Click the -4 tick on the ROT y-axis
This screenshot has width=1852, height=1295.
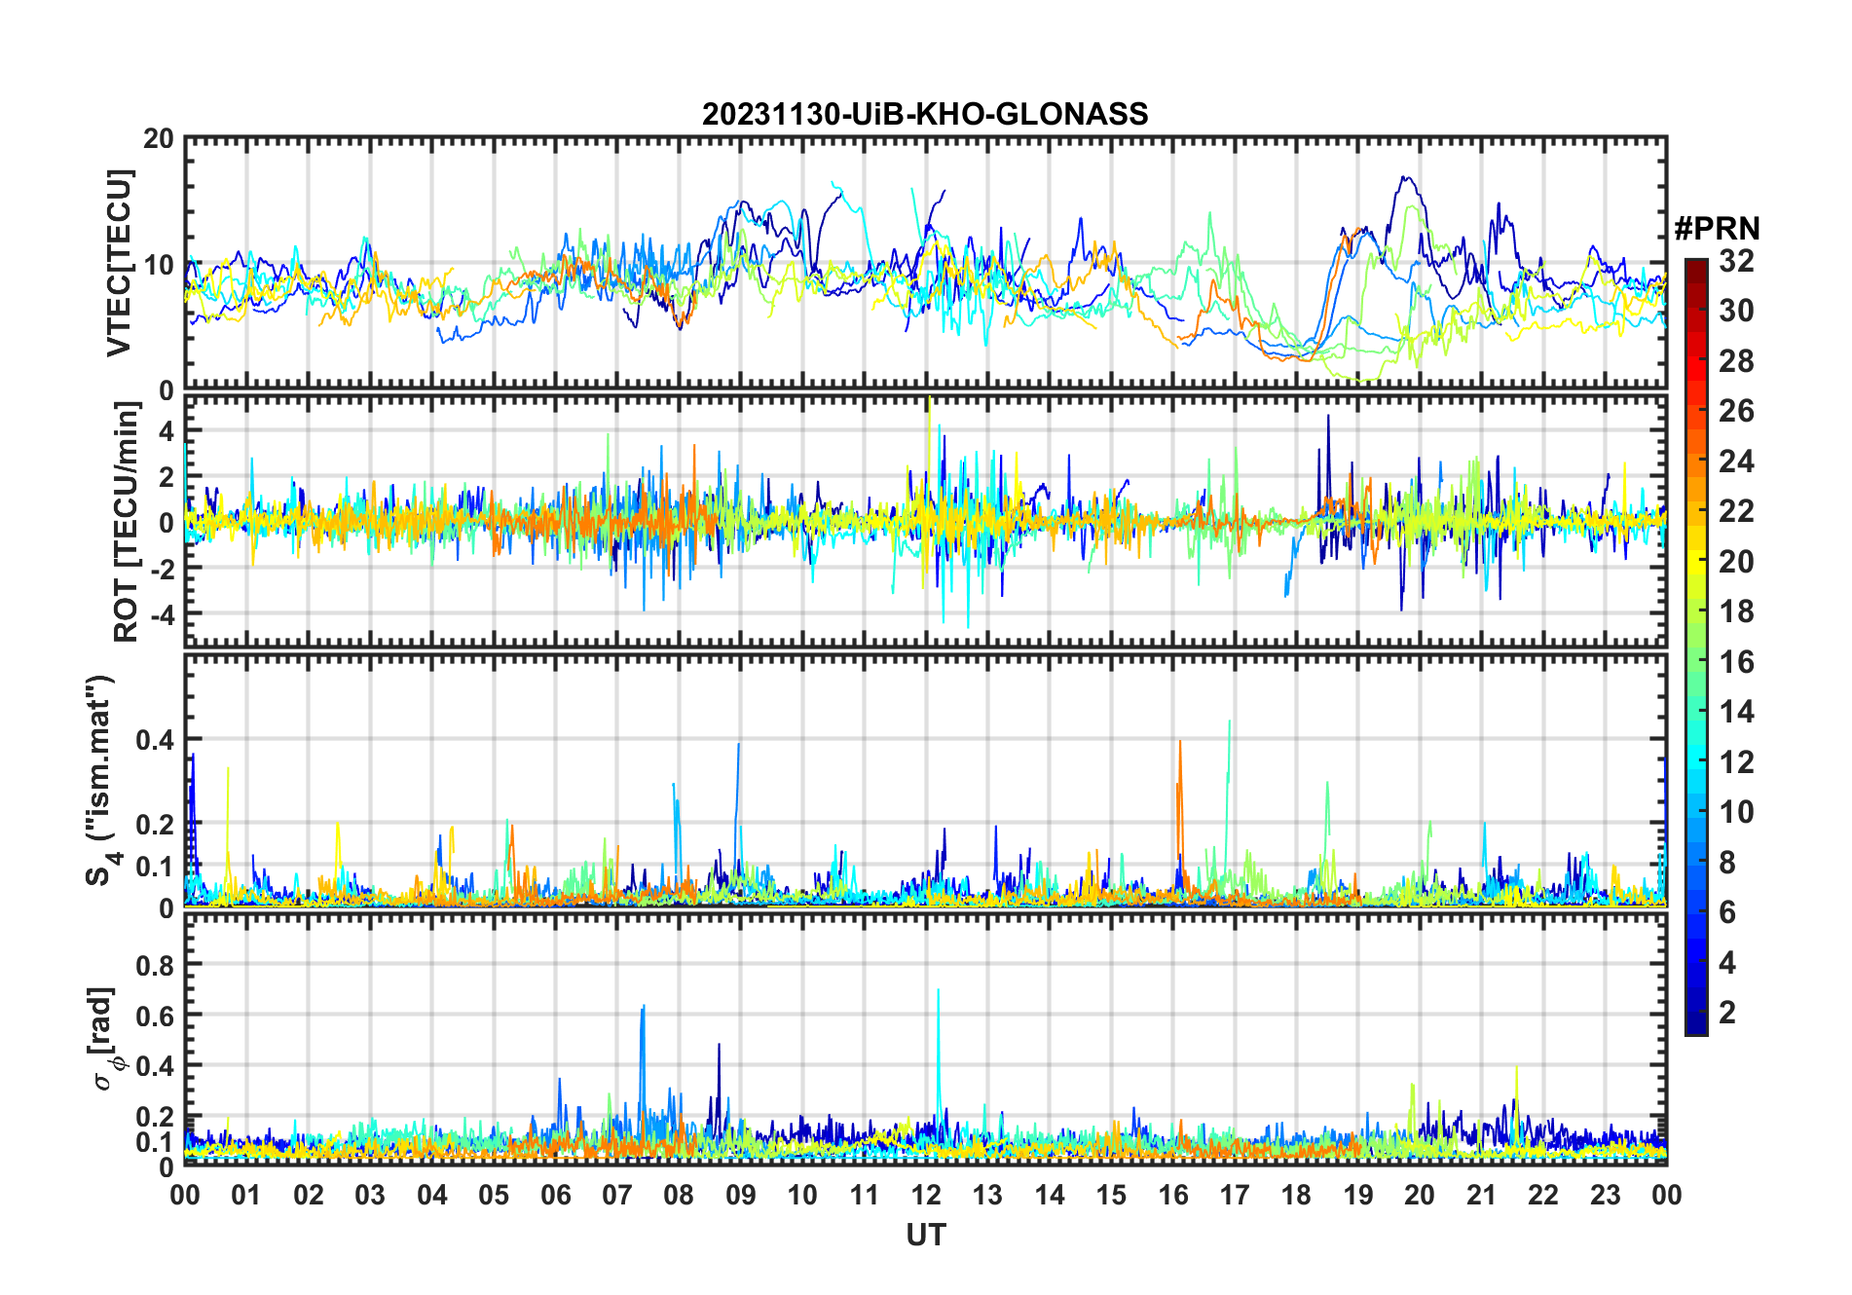point(162,614)
